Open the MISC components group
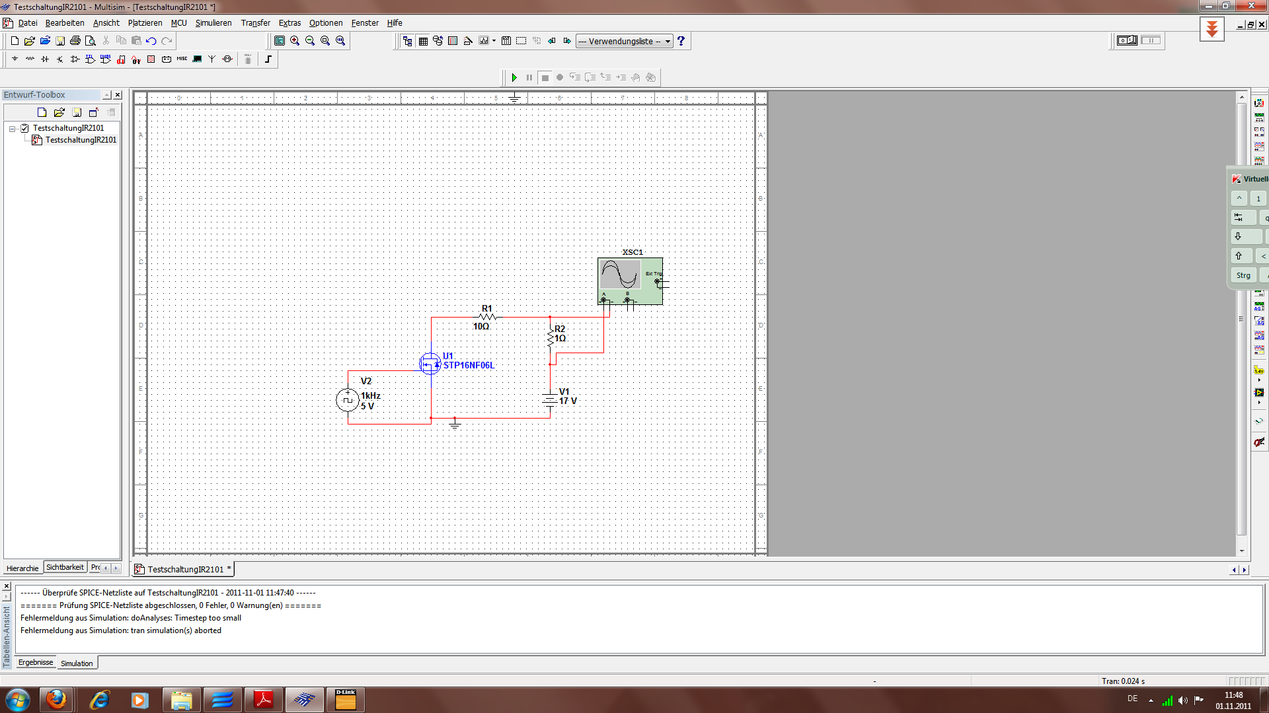The height and width of the screenshot is (713, 1269). 182,59
